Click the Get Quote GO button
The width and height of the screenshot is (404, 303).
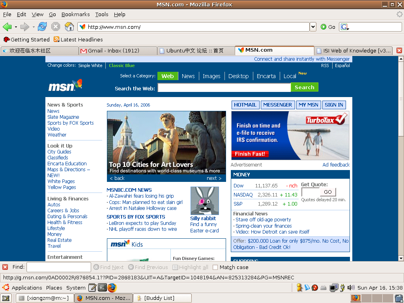tap(328, 192)
